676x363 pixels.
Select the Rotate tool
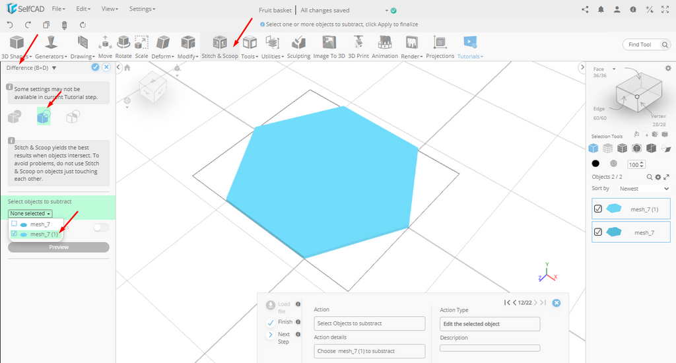coord(123,46)
